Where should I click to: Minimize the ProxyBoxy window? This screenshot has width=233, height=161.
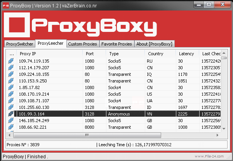point(199,5)
